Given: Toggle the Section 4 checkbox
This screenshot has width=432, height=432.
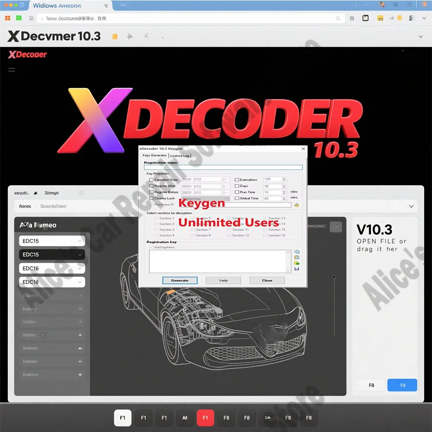Looking at the screenshot, I should (x=156, y=235).
